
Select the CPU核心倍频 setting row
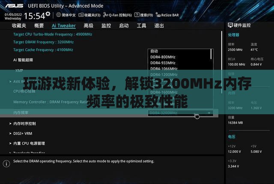tap(24, 91)
